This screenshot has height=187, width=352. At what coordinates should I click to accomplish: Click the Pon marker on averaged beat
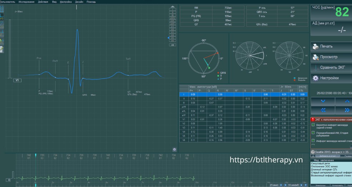39,58
